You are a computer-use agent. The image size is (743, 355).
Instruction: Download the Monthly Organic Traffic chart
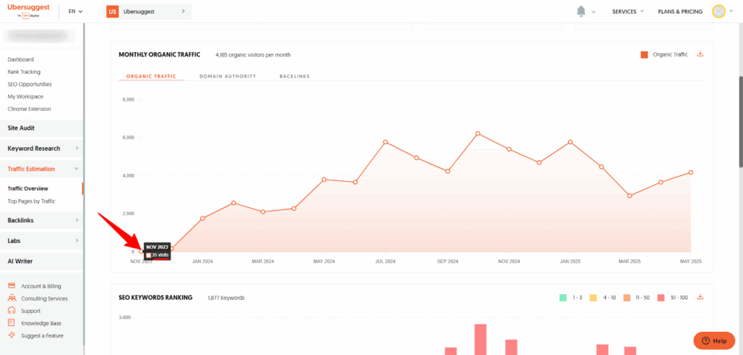click(x=700, y=54)
